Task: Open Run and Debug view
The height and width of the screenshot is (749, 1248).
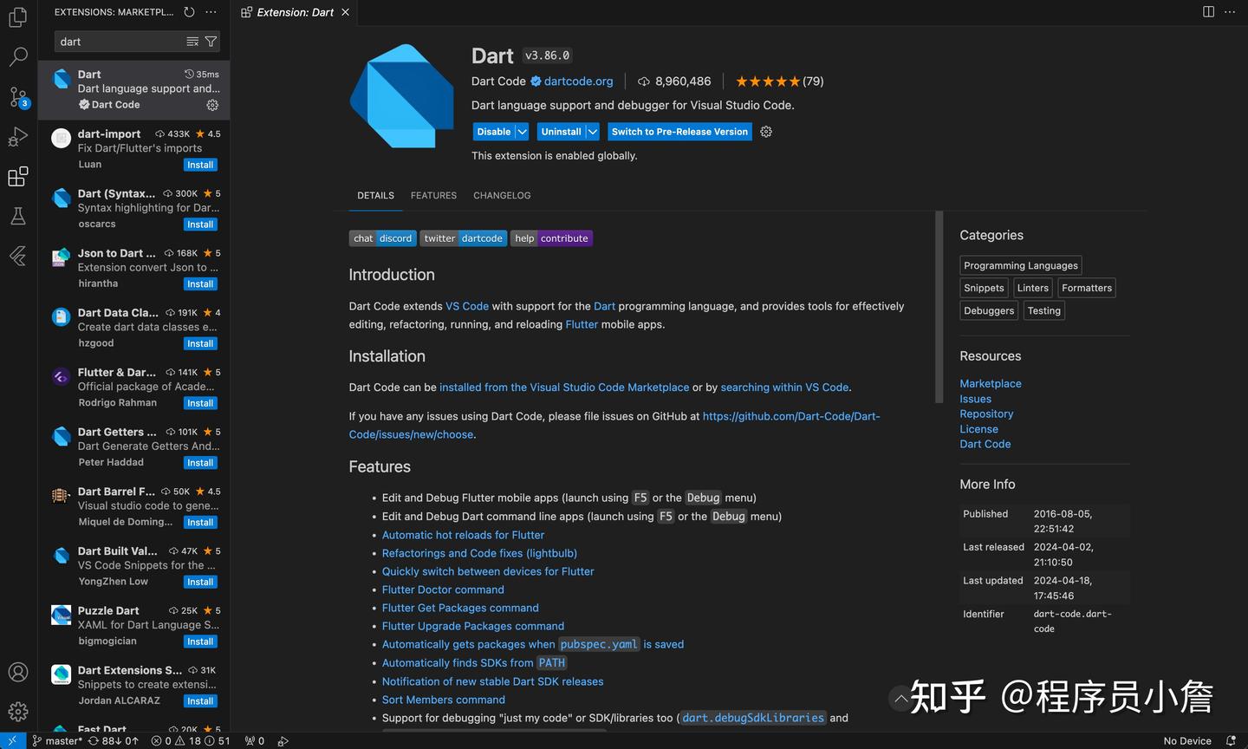Action: (18, 137)
